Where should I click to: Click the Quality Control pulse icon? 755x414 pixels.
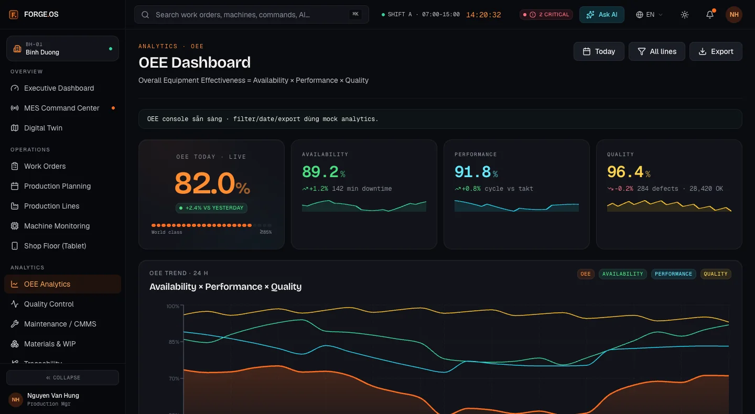click(x=15, y=304)
